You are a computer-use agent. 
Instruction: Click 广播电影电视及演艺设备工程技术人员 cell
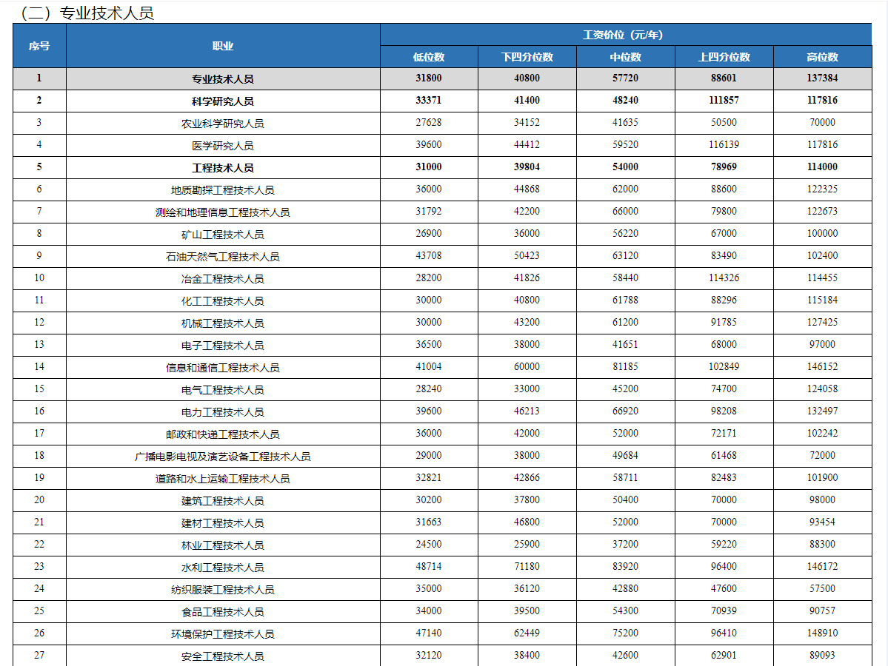pos(223,456)
